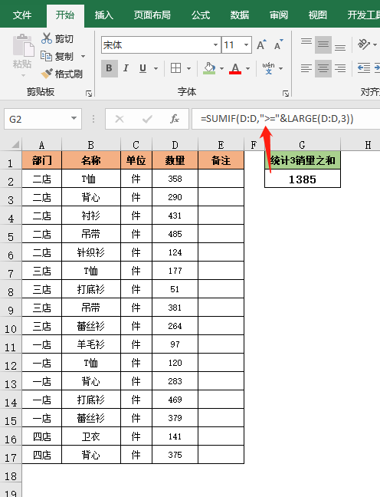Click the text orientation icon
Viewport: 380px width, 497px height.
tap(364, 44)
